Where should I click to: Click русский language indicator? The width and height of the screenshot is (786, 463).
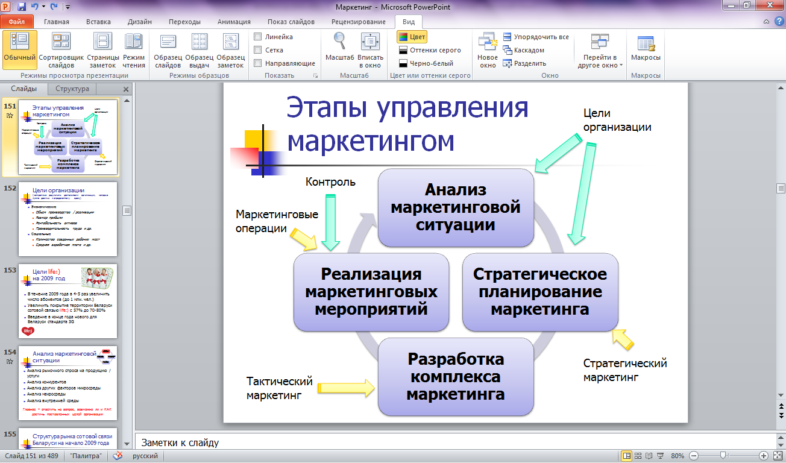[145, 456]
